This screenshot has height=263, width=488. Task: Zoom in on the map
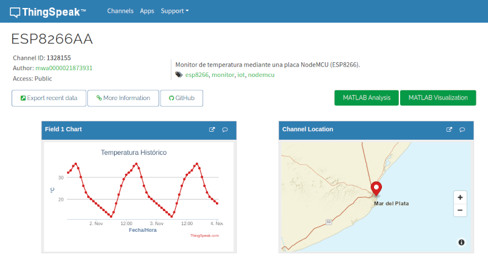coord(460,197)
